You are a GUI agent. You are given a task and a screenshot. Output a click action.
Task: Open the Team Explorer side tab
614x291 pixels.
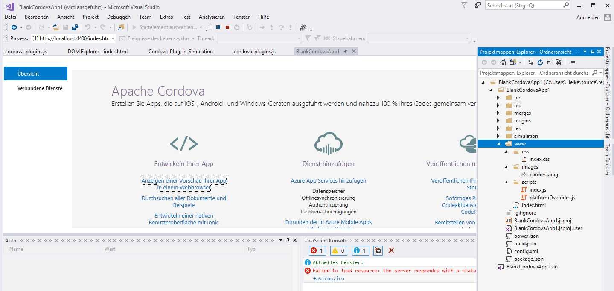click(x=608, y=160)
